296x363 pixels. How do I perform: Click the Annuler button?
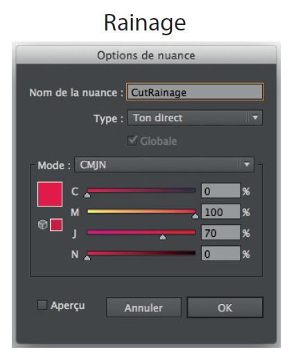click(143, 308)
